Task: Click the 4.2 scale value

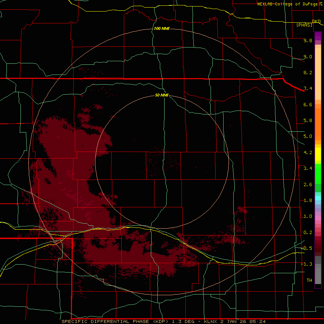Action: coord(308,153)
